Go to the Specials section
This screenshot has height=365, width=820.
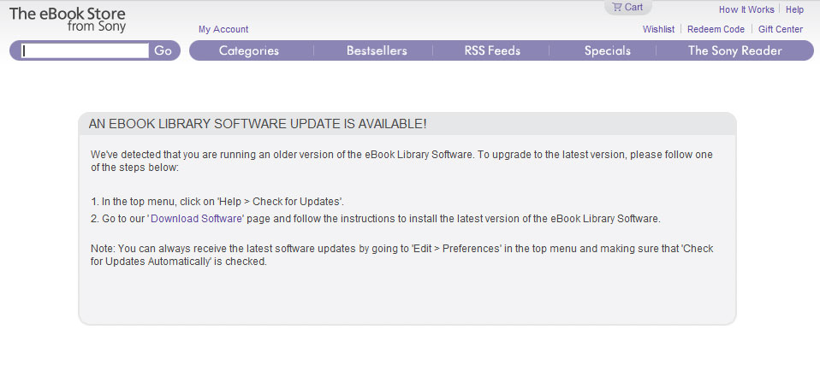pos(607,50)
